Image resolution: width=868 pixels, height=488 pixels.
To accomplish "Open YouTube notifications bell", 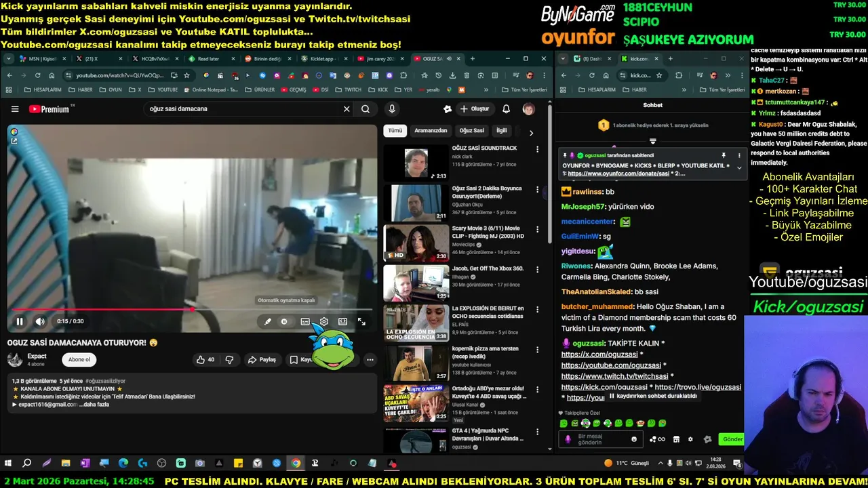I will [506, 109].
